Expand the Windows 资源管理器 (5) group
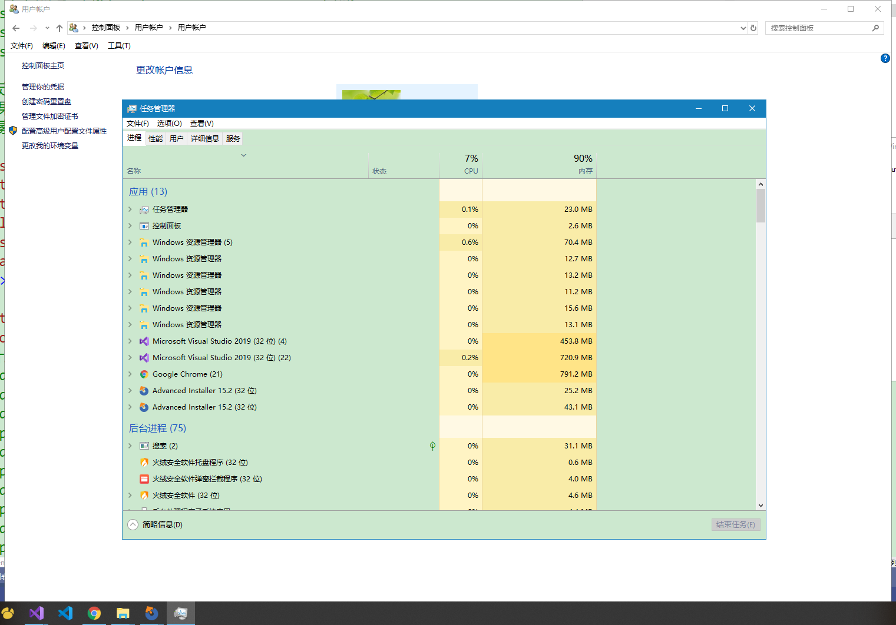896x625 pixels. tap(130, 242)
